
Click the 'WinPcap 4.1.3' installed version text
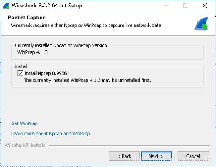pyautogui.click(x=32, y=52)
